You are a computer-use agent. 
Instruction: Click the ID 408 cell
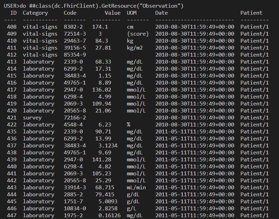pos(12,27)
